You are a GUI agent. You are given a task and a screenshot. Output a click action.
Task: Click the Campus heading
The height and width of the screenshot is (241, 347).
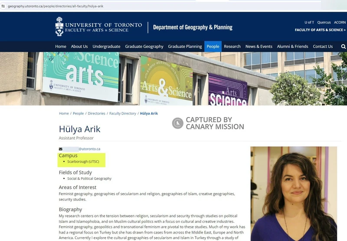tap(68, 156)
